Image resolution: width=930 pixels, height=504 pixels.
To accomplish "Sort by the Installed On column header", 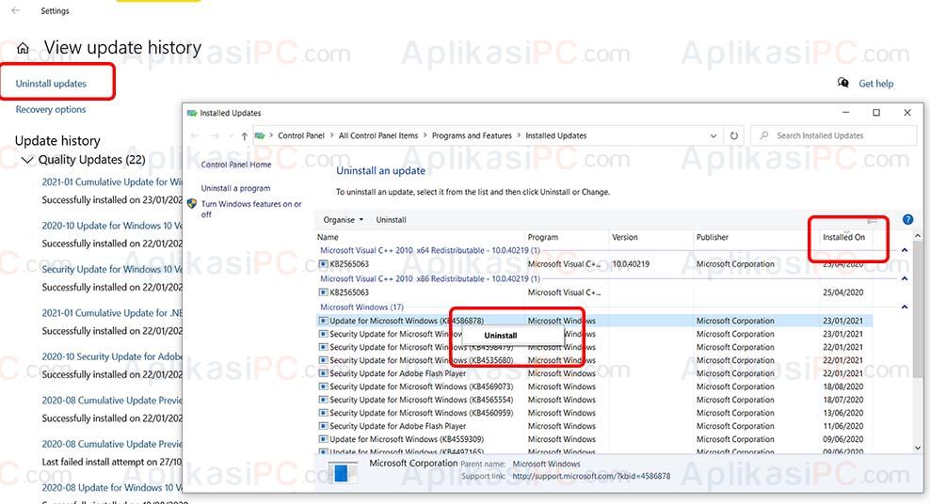I will click(x=846, y=237).
